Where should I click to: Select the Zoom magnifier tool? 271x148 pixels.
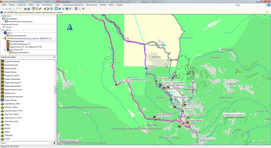click(37, 9)
